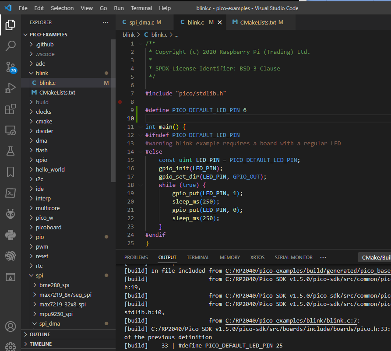Click the breadcrumb ellipsis segment
The width and height of the screenshot is (391, 351).
[x=176, y=35]
